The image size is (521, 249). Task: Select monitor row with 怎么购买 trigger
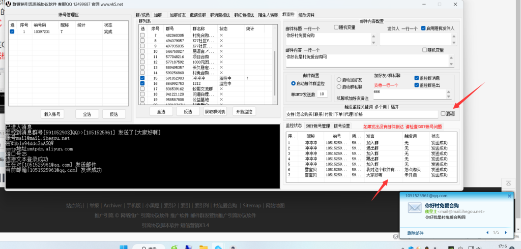click(x=372, y=170)
